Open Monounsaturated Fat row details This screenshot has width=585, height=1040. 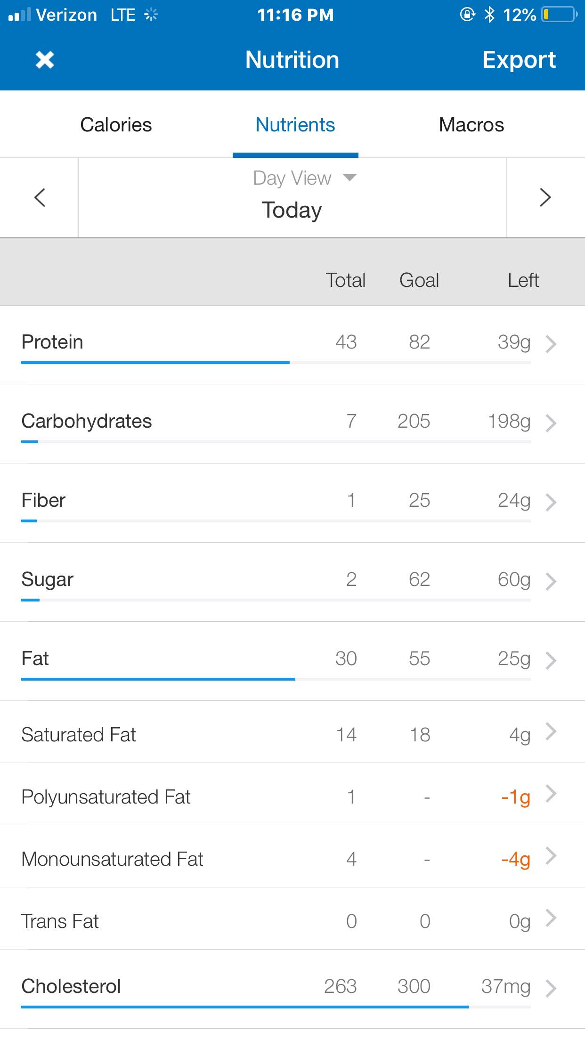point(292,856)
